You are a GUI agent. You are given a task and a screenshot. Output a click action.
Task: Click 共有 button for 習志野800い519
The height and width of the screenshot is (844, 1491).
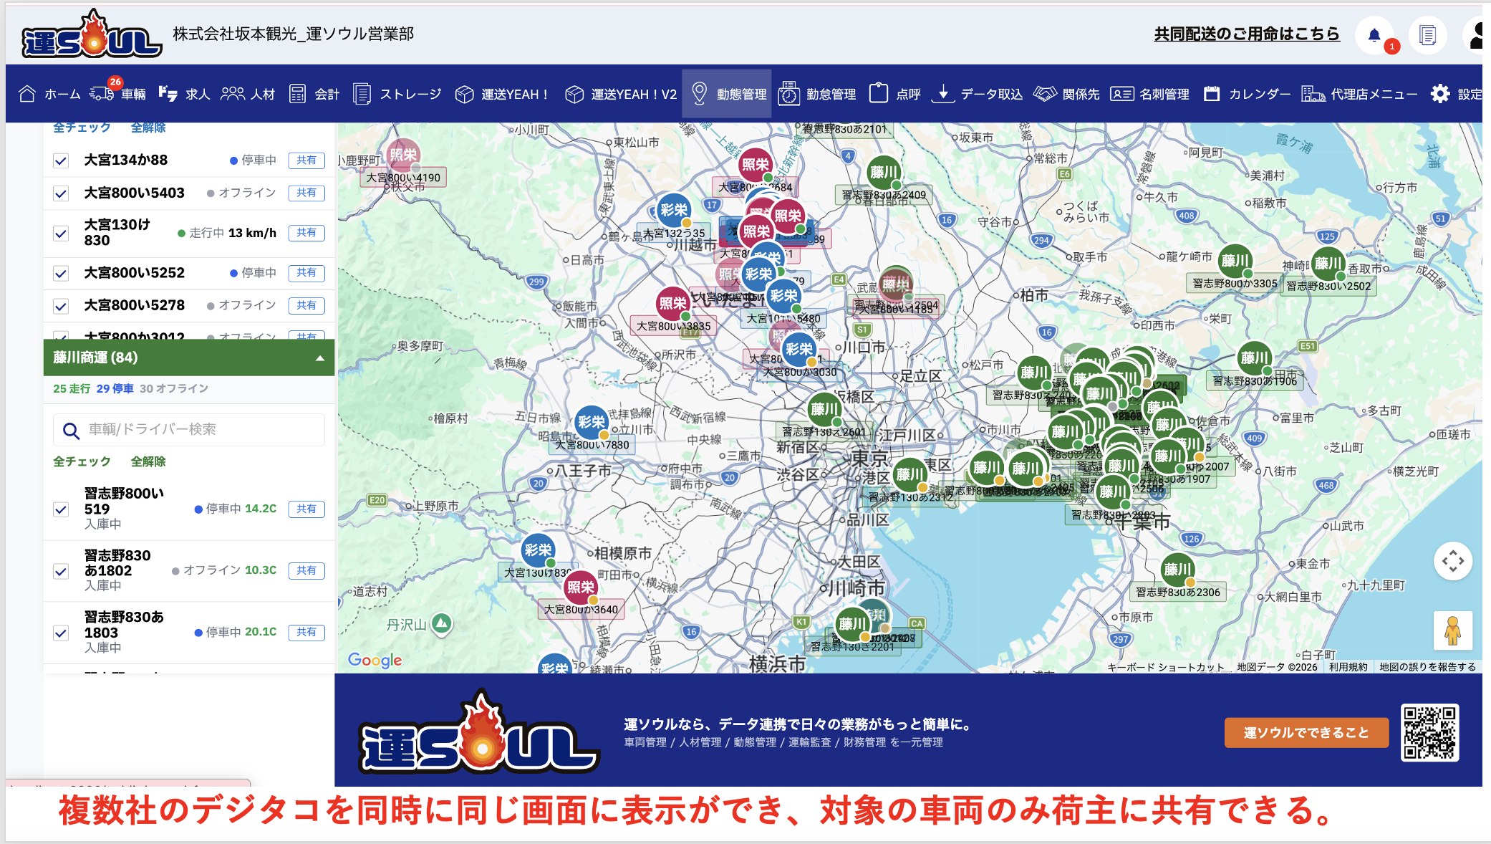tap(307, 509)
